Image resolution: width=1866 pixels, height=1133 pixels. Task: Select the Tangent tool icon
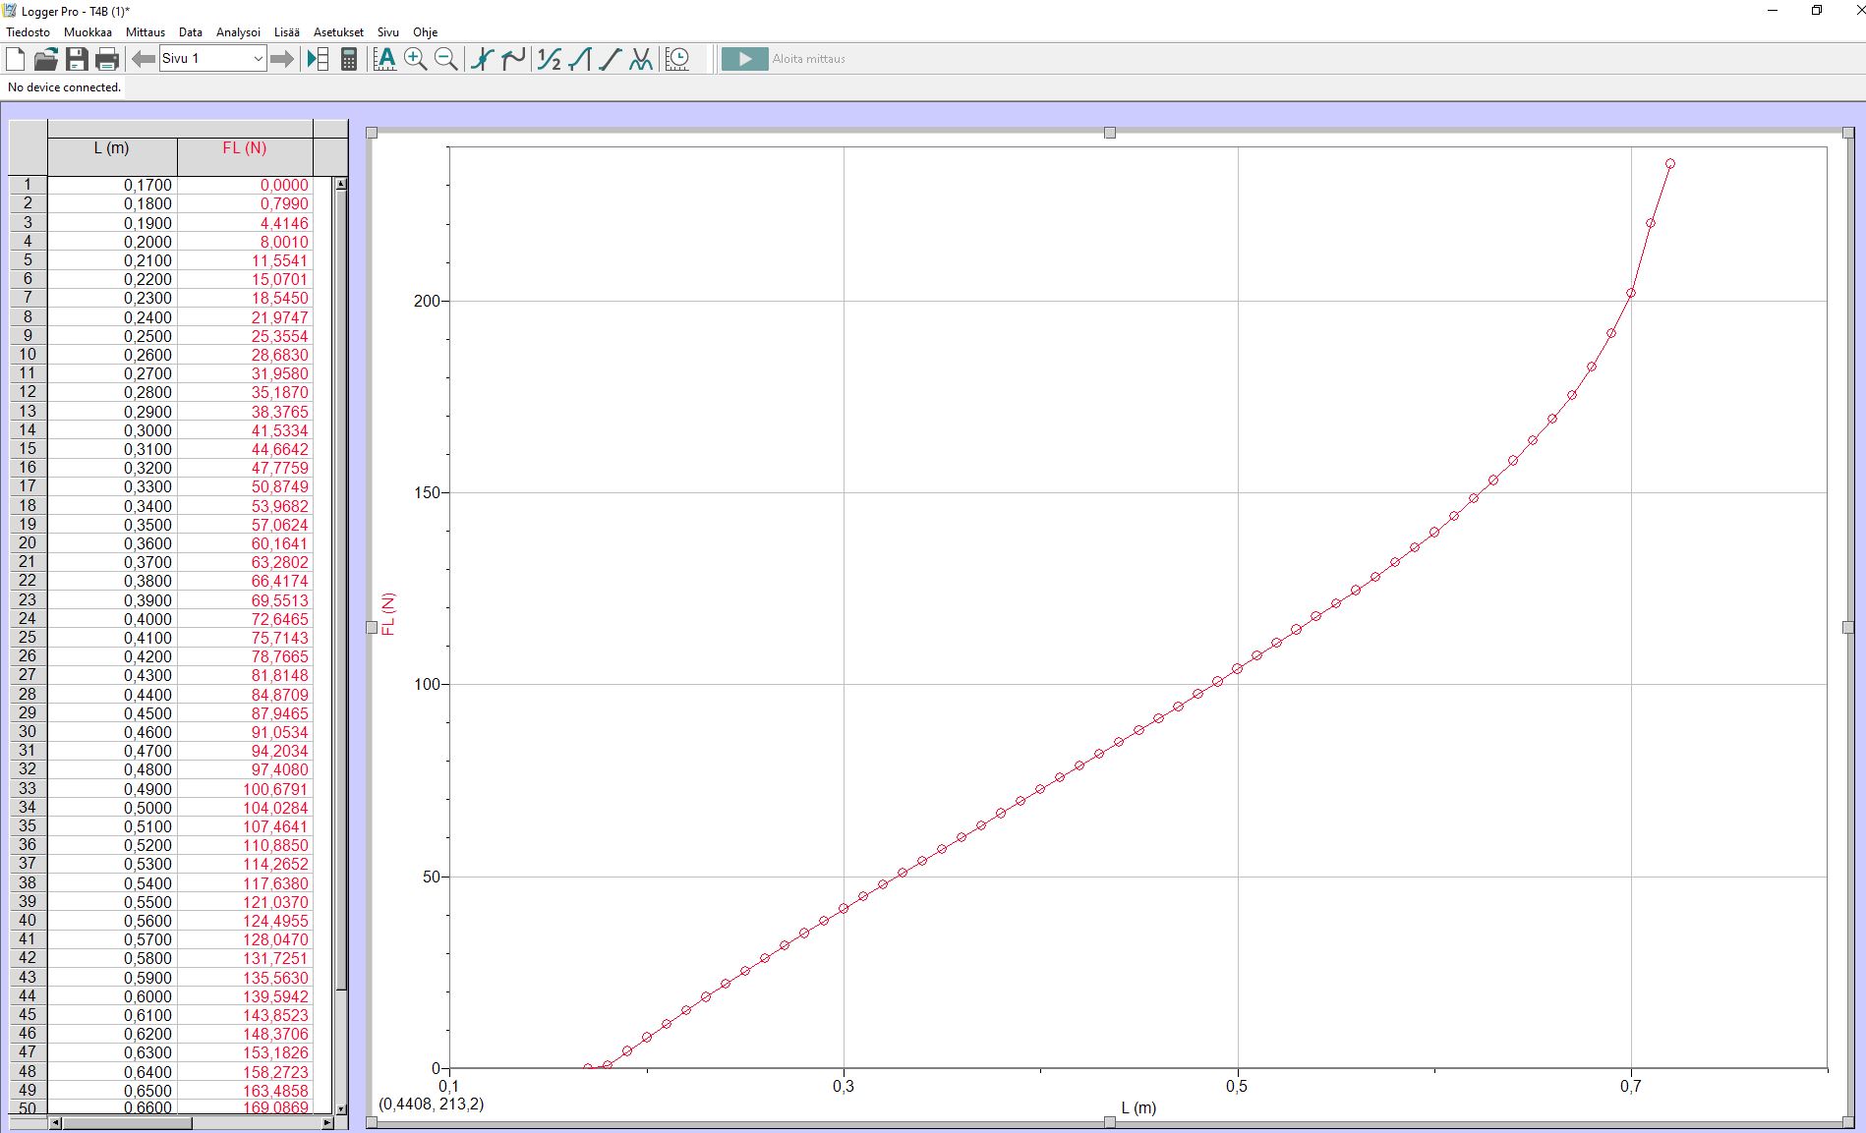[513, 59]
